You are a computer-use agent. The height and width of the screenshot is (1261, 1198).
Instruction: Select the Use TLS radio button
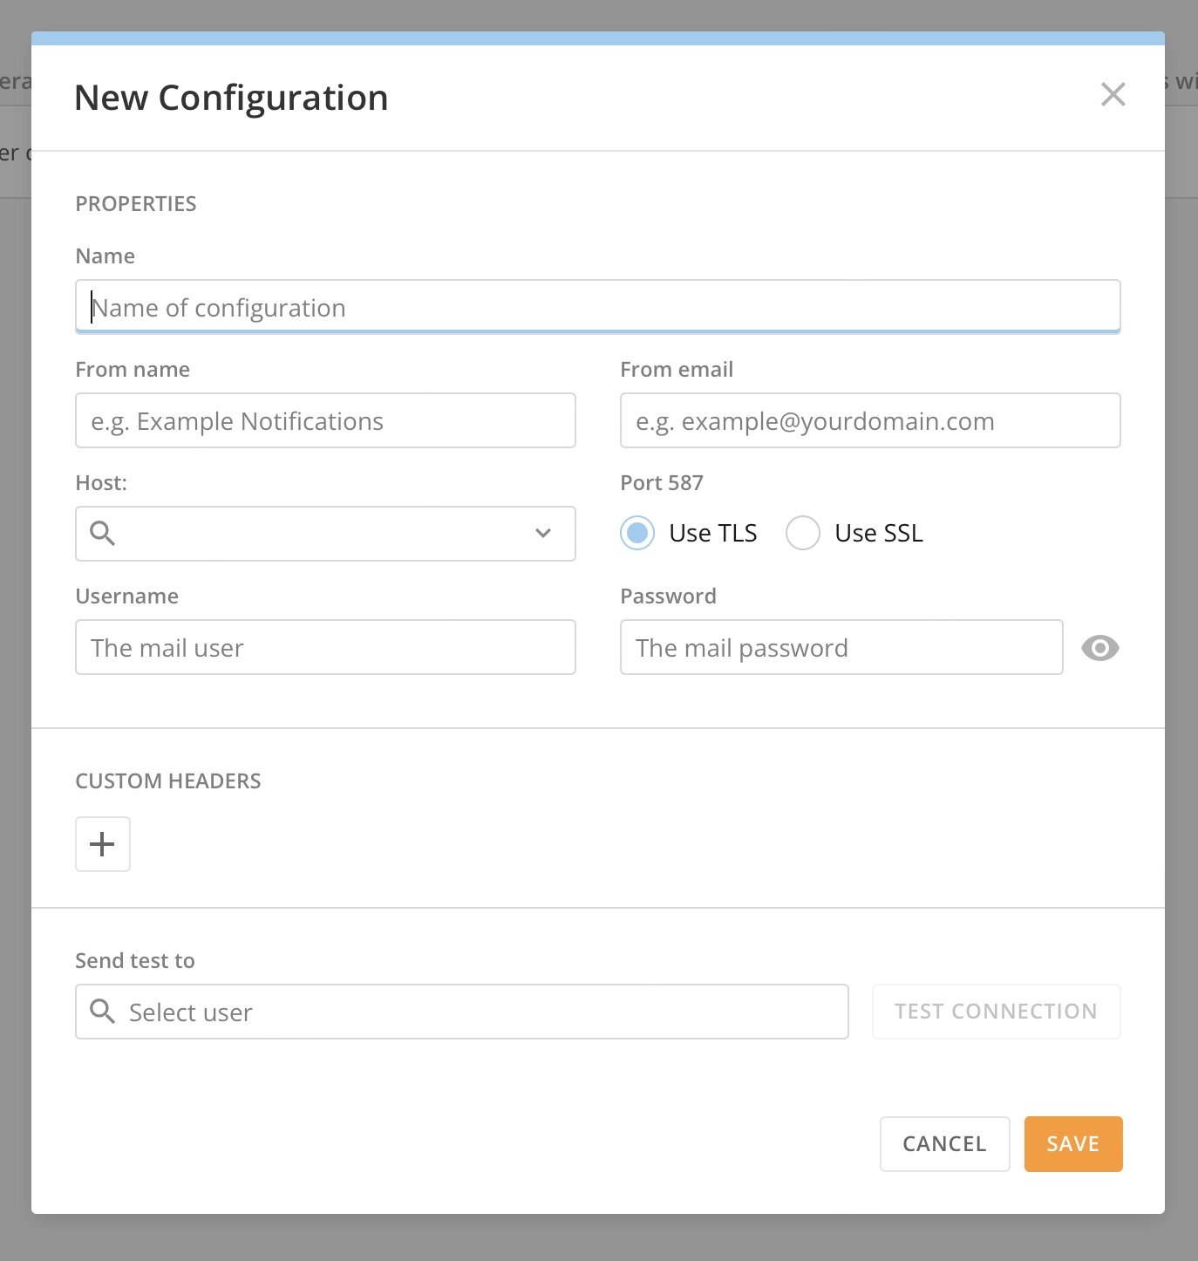click(x=637, y=533)
